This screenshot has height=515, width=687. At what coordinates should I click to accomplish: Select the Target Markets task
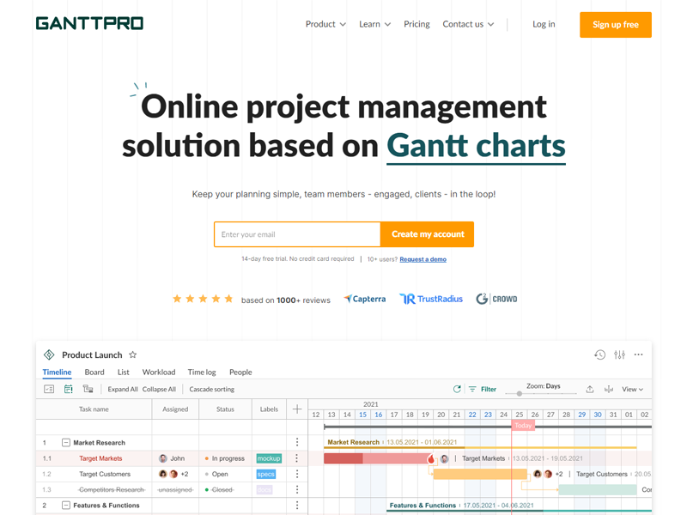(x=100, y=458)
